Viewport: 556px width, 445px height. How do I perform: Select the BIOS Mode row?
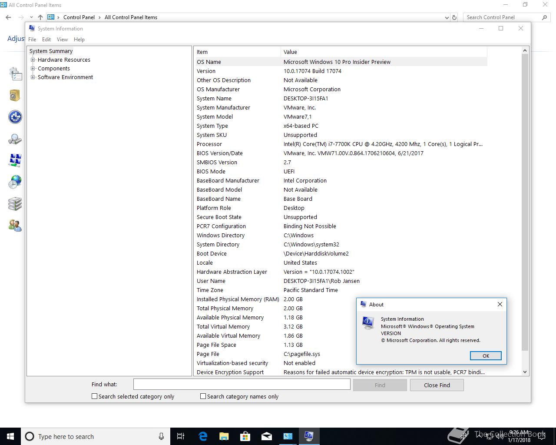[x=341, y=171]
